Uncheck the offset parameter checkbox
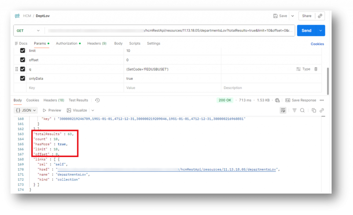The image size is (353, 215). point(22,60)
